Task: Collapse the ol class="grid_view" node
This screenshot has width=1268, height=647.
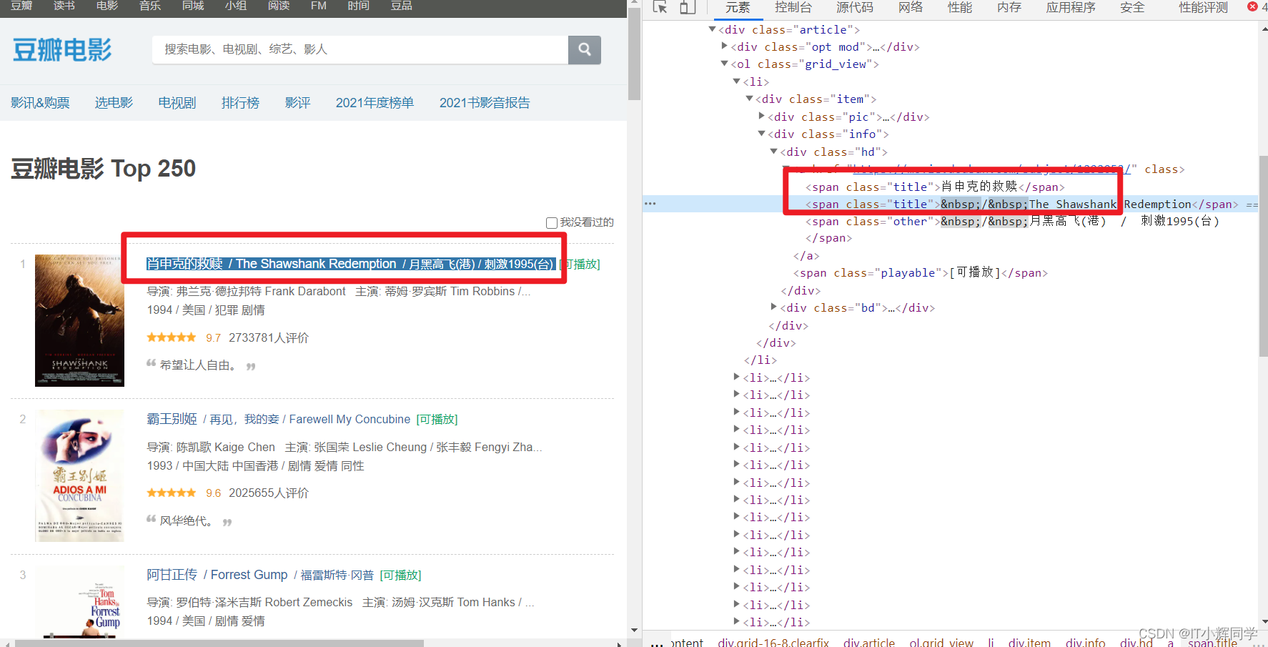Action: (x=724, y=64)
